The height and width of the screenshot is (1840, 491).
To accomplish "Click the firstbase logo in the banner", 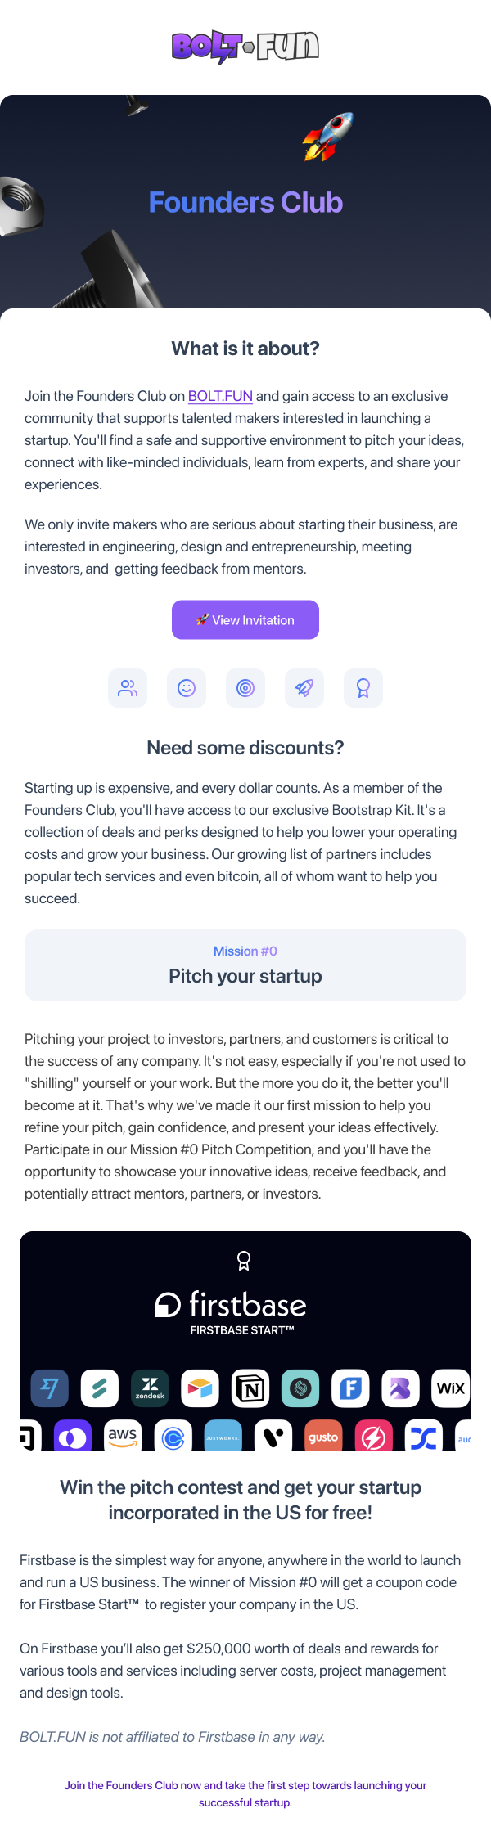I will pyautogui.click(x=232, y=1304).
